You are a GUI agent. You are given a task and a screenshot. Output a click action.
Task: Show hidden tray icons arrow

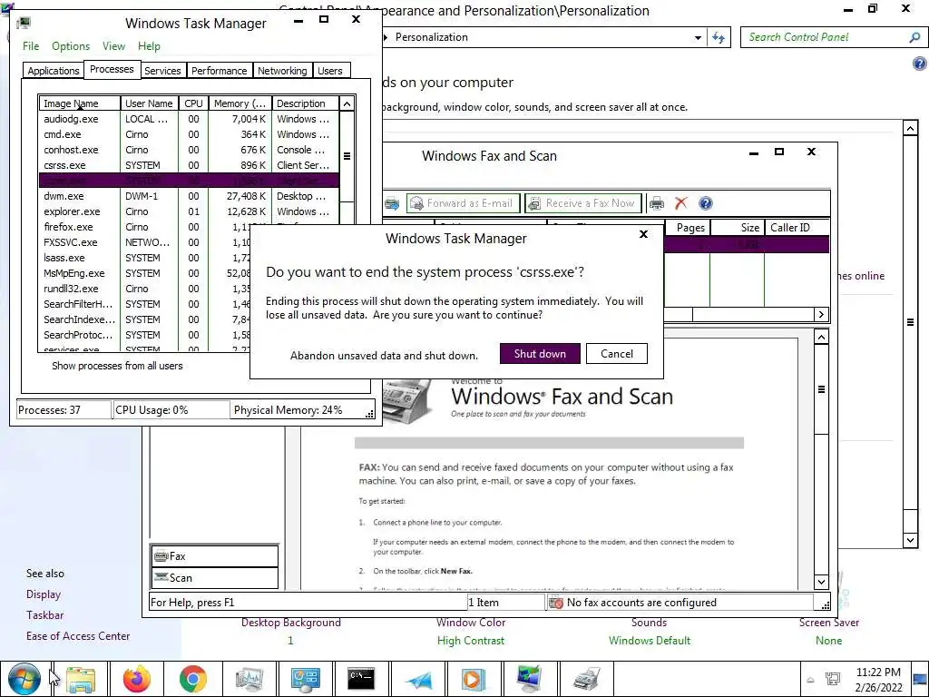(x=810, y=680)
